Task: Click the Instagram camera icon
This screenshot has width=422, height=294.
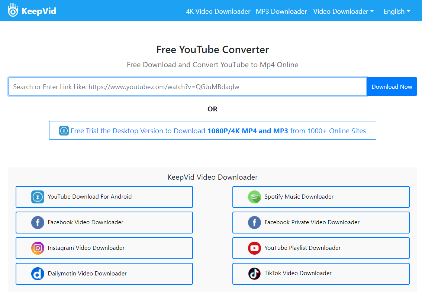Action: click(x=38, y=248)
